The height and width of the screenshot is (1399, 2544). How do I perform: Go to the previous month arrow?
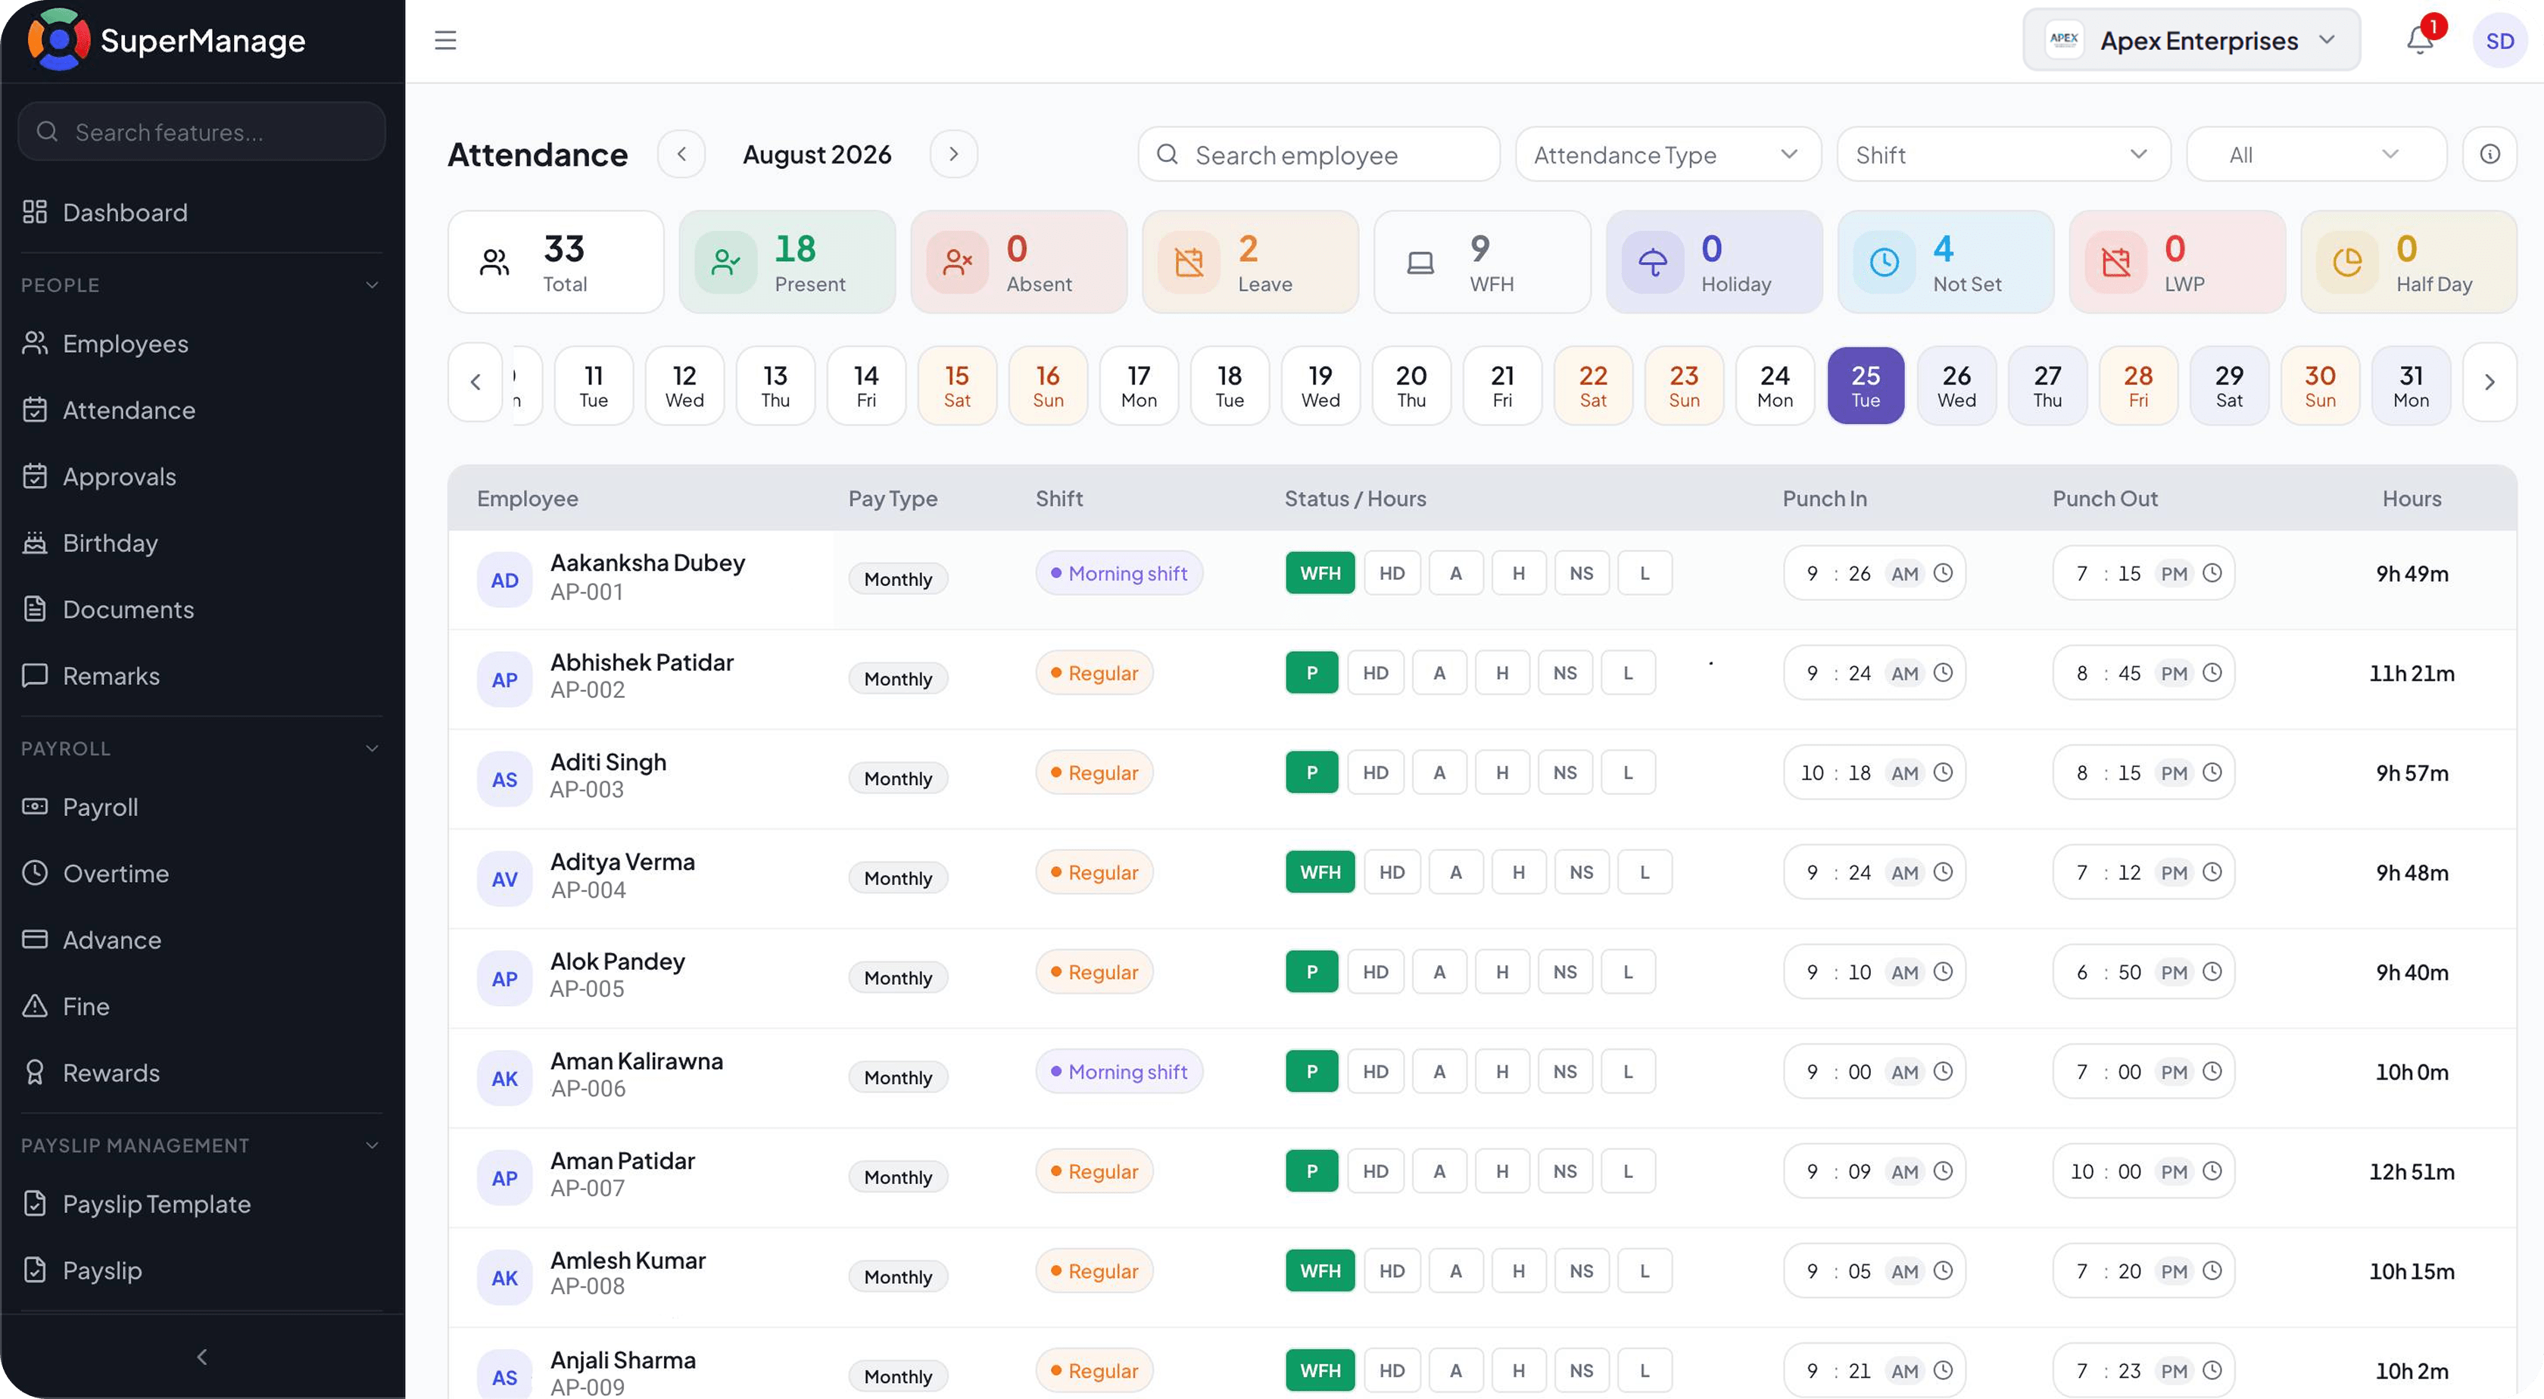[x=681, y=154]
